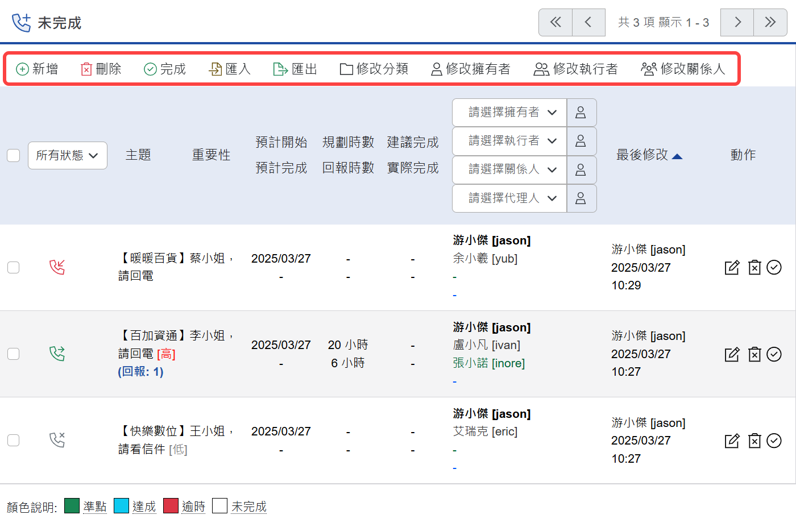The image size is (796, 523).
Task: Click the person icon beside 請選擇執行者
Action: click(581, 141)
